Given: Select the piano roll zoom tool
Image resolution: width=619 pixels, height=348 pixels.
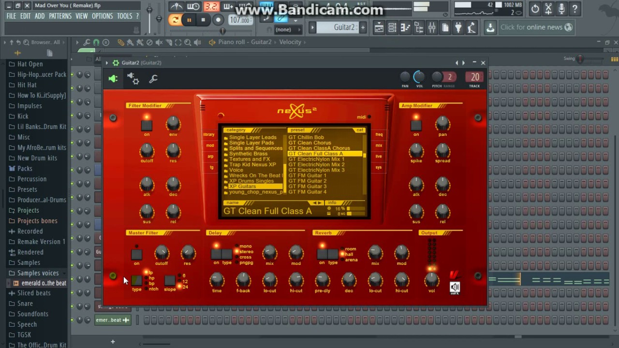Looking at the screenshot, I should click(188, 43).
